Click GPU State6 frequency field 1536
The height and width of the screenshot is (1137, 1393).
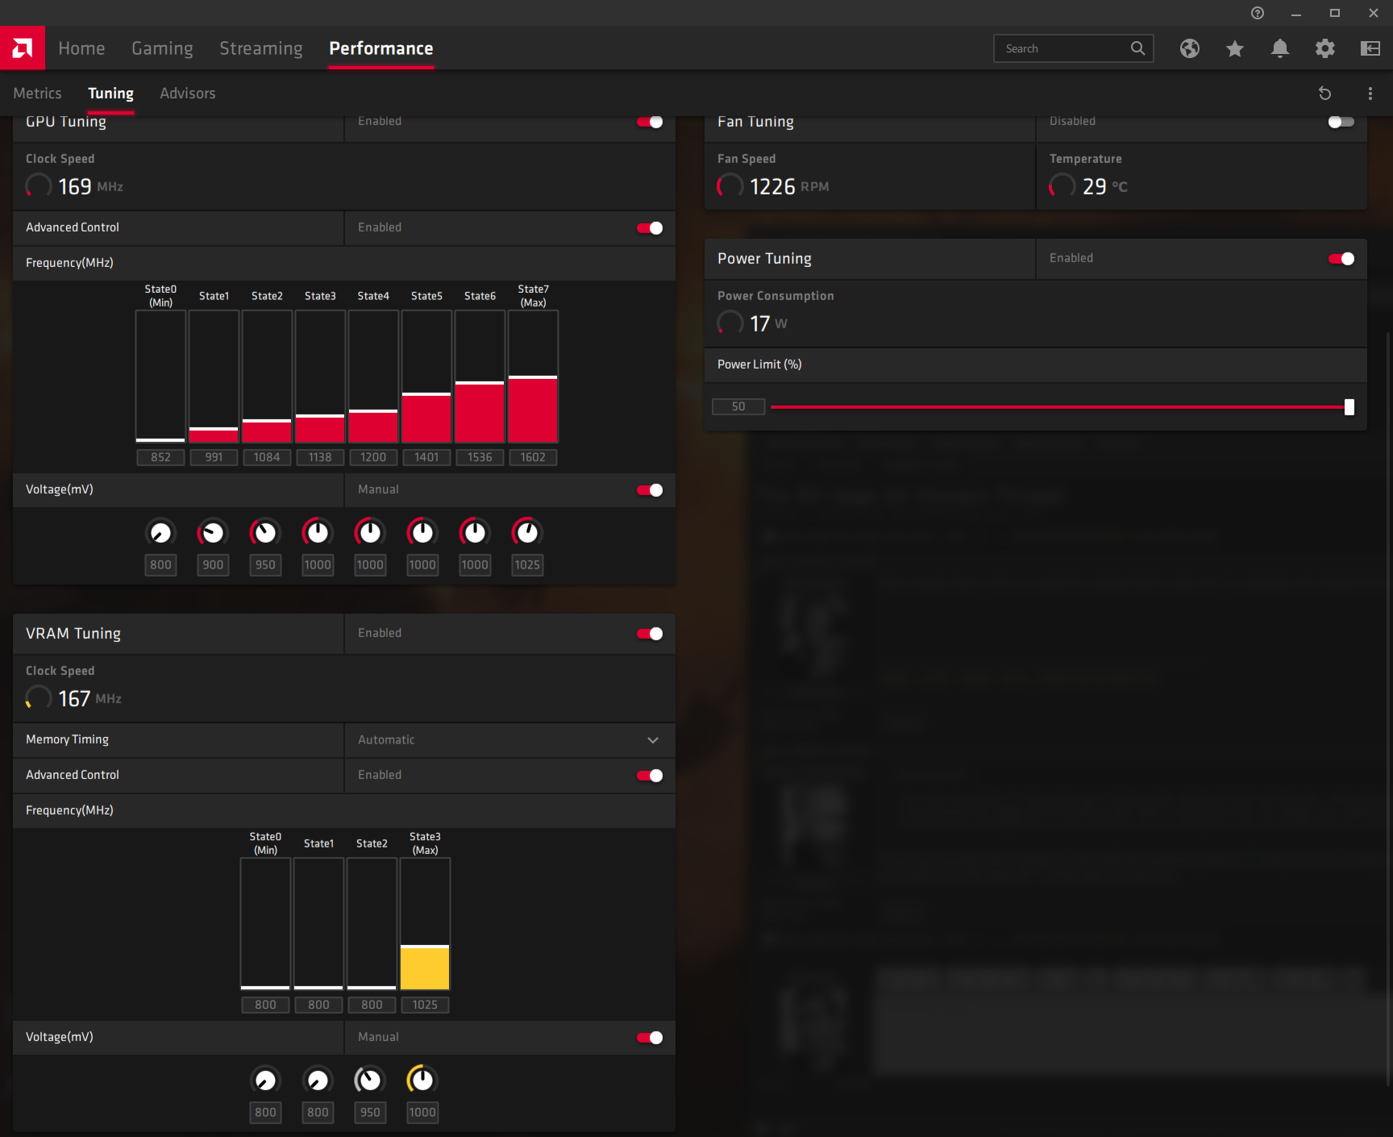point(480,457)
